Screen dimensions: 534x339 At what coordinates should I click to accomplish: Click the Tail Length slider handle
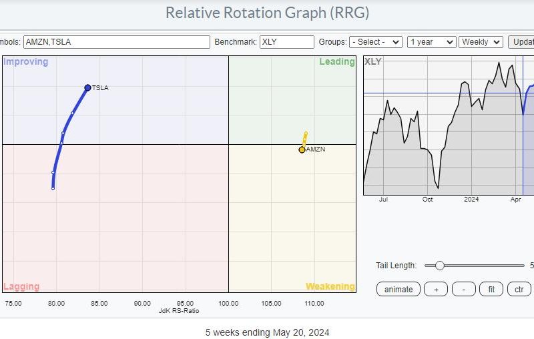(x=440, y=266)
